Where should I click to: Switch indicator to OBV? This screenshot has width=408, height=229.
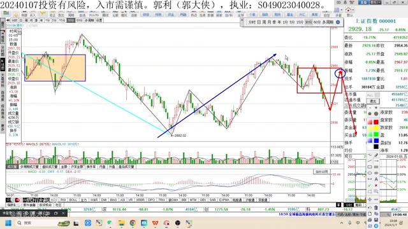click(203, 200)
